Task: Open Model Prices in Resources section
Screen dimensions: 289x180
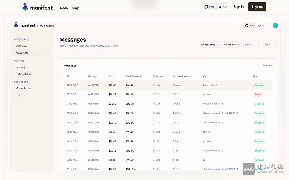Action: [x=23, y=88]
